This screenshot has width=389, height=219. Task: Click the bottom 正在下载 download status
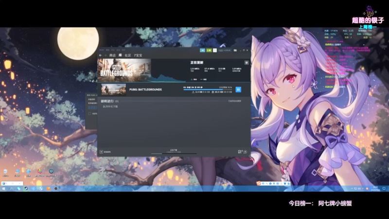(174, 151)
